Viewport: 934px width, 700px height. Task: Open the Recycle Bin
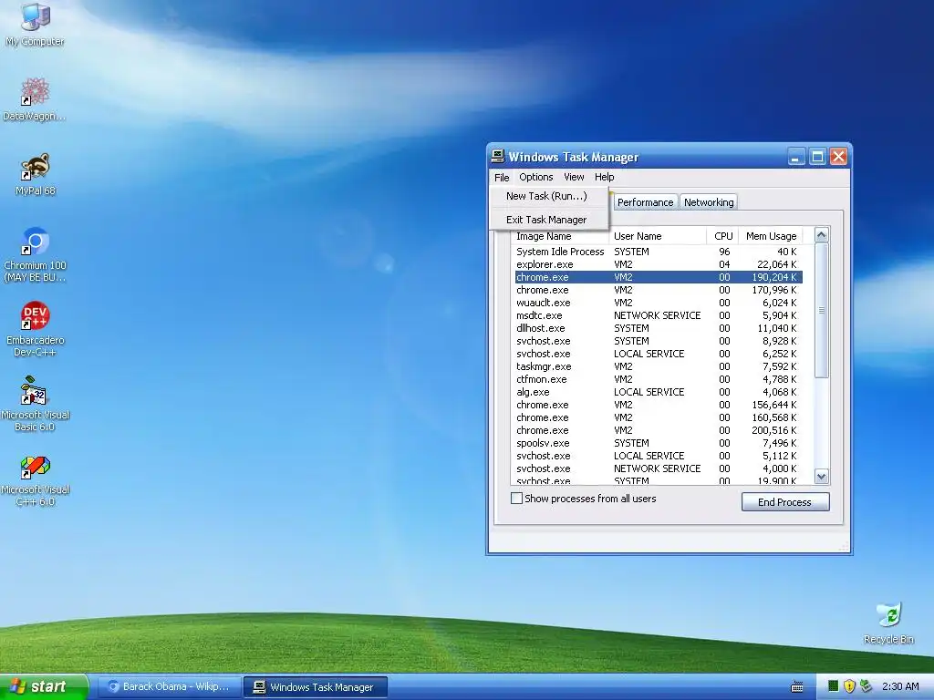pos(888,623)
